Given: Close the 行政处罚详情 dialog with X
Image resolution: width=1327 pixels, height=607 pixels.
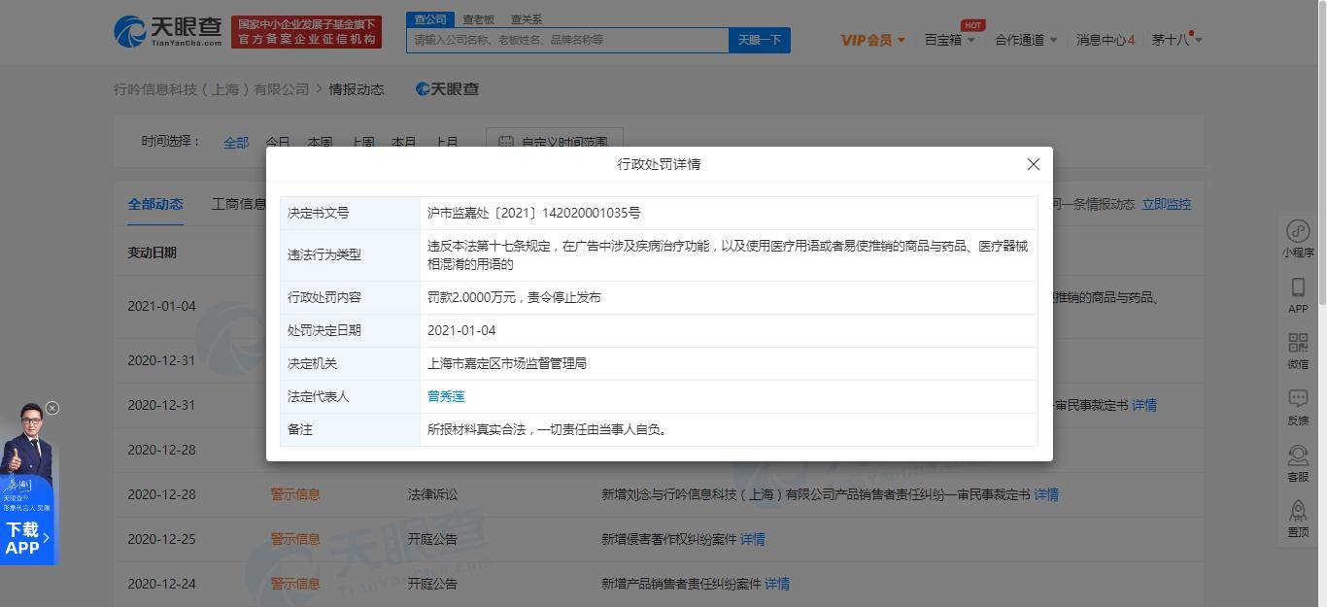Looking at the screenshot, I should coord(1034,164).
